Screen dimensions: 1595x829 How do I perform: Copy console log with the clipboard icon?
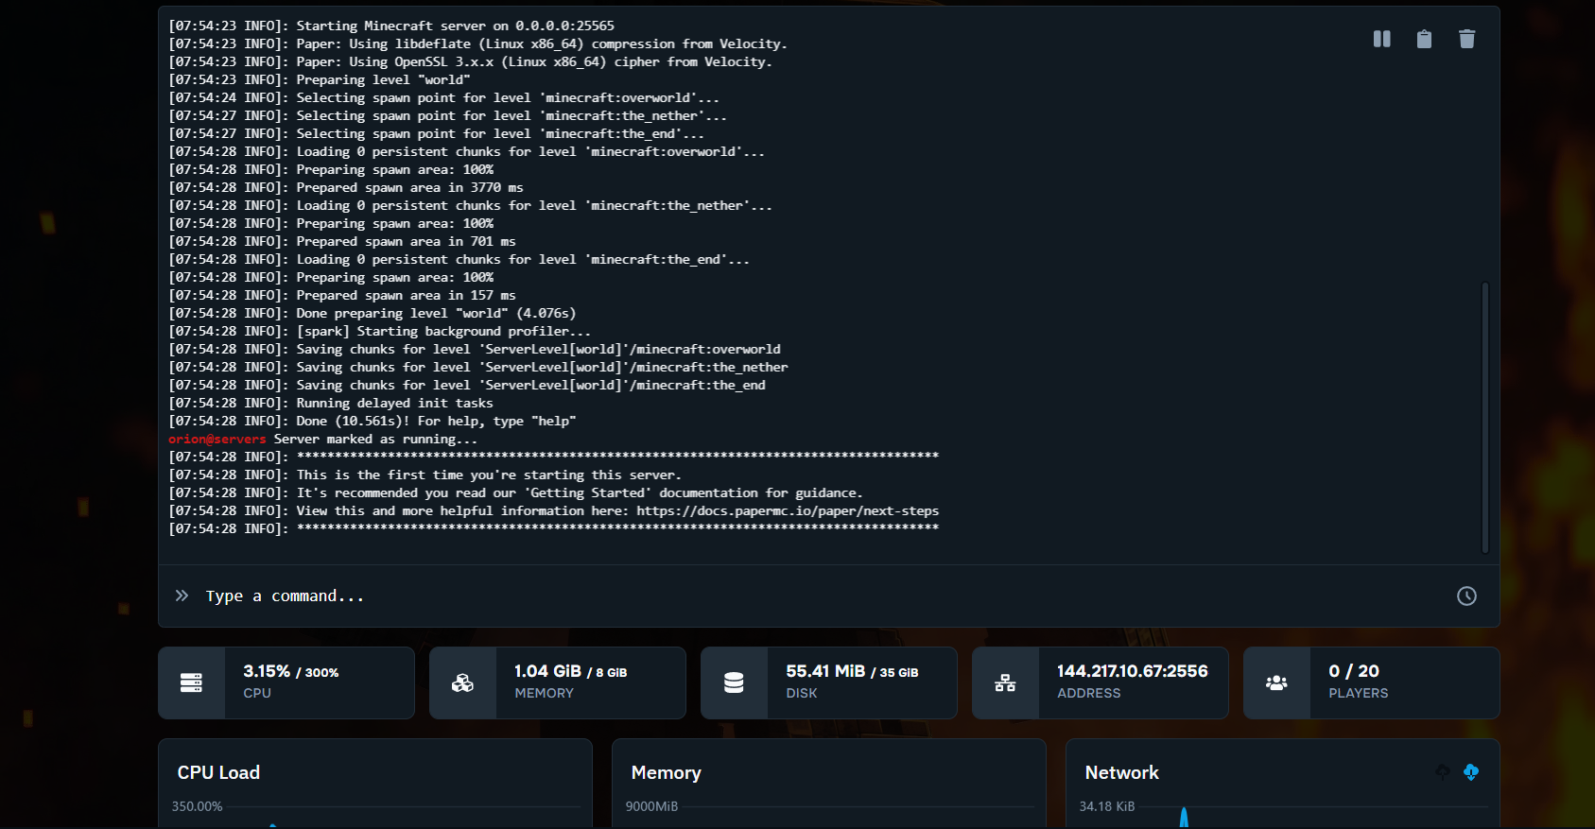pos(1424,39)
